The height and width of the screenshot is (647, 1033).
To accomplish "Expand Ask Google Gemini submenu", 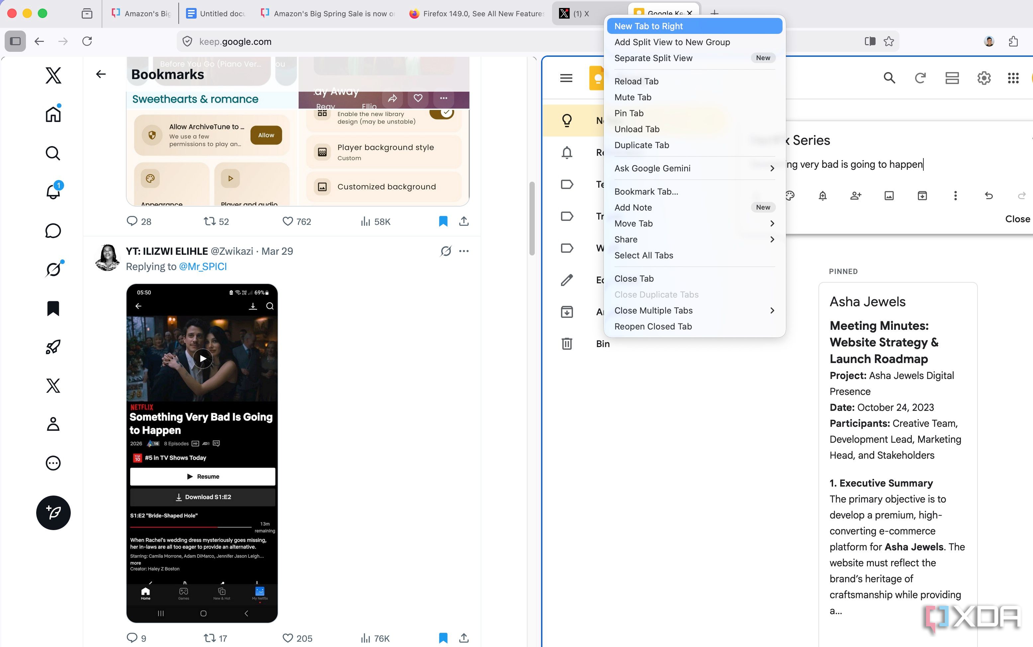I will (694, 168).
